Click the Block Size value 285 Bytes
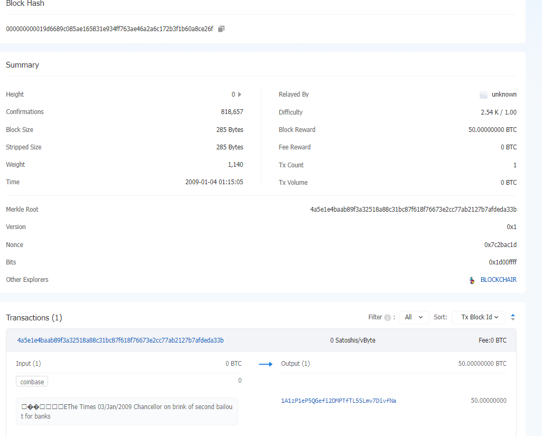 pyautogui.click(x=229, y=129)
